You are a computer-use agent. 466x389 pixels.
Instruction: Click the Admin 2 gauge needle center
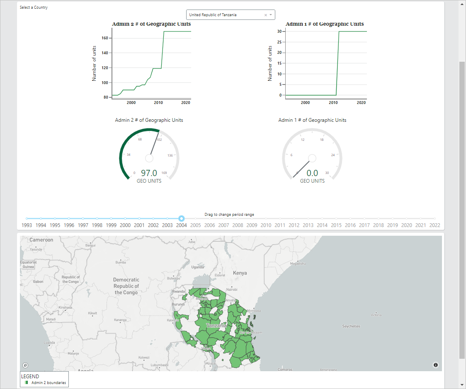(x=149, y=158)
